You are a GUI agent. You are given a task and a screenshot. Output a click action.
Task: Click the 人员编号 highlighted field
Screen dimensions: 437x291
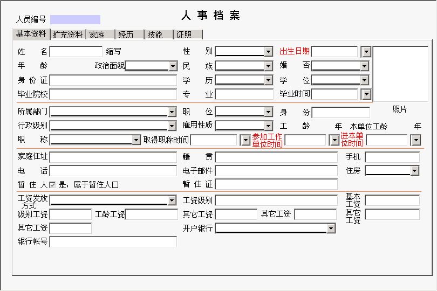coord(75,19)
